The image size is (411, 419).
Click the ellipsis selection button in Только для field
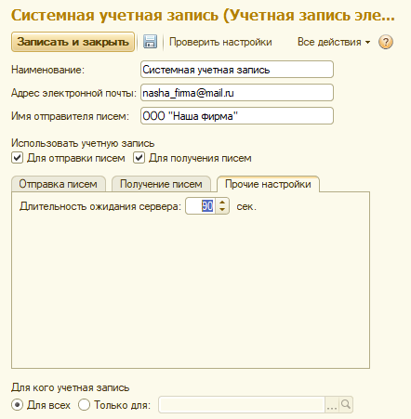click(332, 404)
